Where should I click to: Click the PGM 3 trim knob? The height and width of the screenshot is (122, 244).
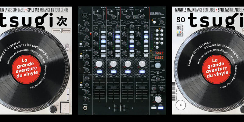(128, 17)
